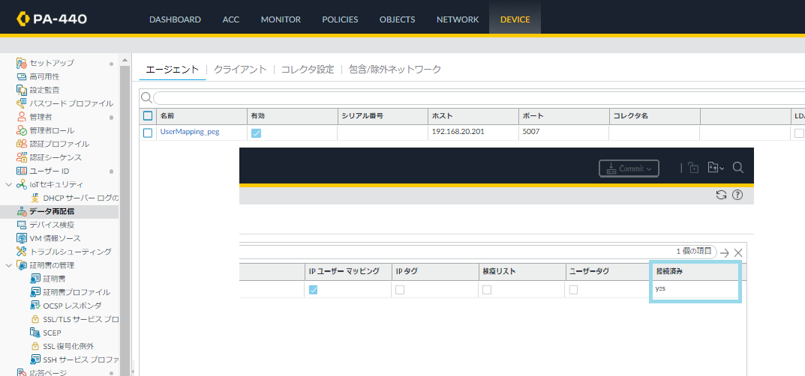Go to the ACC tab
Viewport: 805px width, 376px height.
click(230, 19)
